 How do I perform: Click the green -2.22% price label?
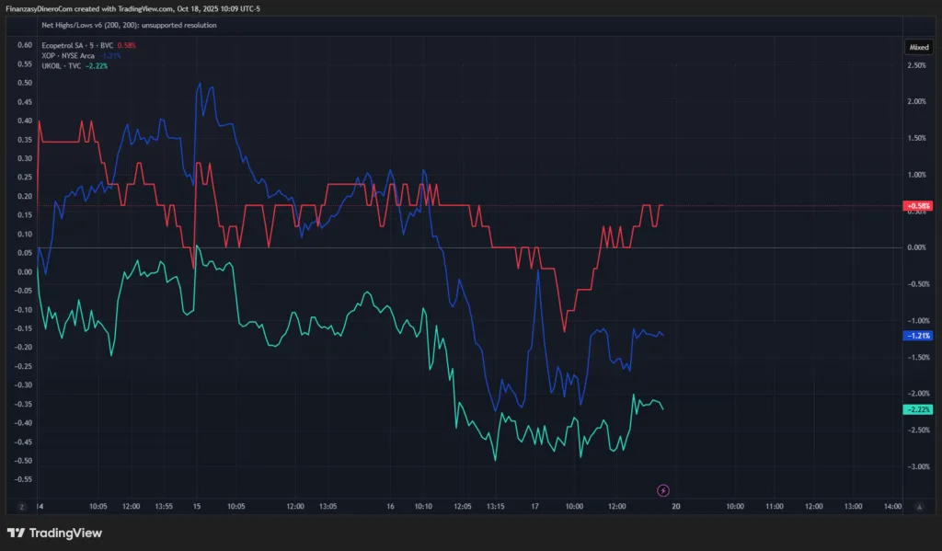pyautogui.click(x=919, y=408)
